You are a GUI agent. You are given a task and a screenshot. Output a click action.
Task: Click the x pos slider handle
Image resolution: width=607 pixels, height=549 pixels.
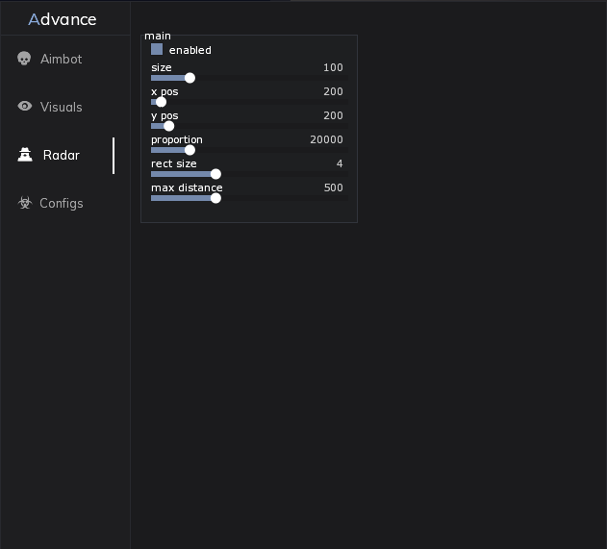tap(161, 102)
